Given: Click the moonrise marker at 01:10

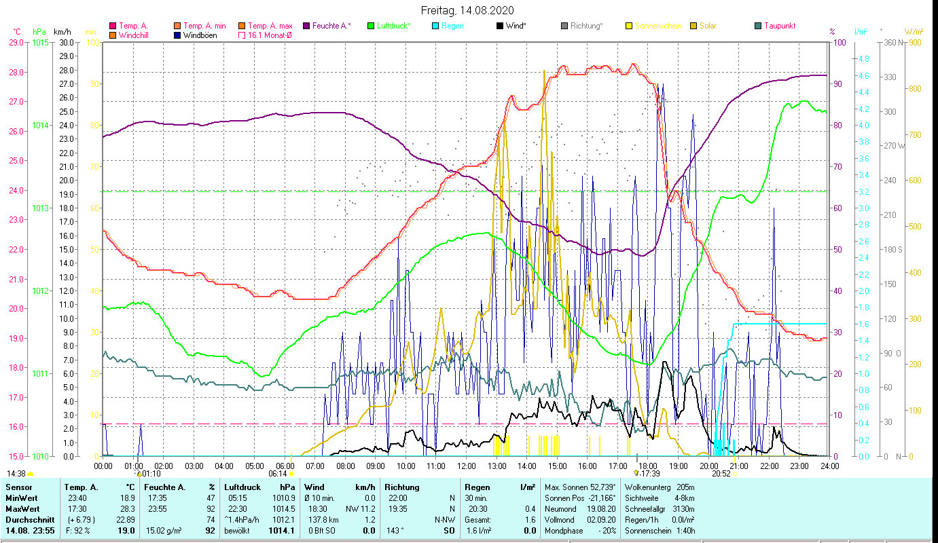Looking at the screenshot, I should click(139, 474).
